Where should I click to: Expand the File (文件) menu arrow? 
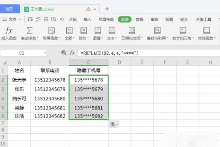point(20,19)
